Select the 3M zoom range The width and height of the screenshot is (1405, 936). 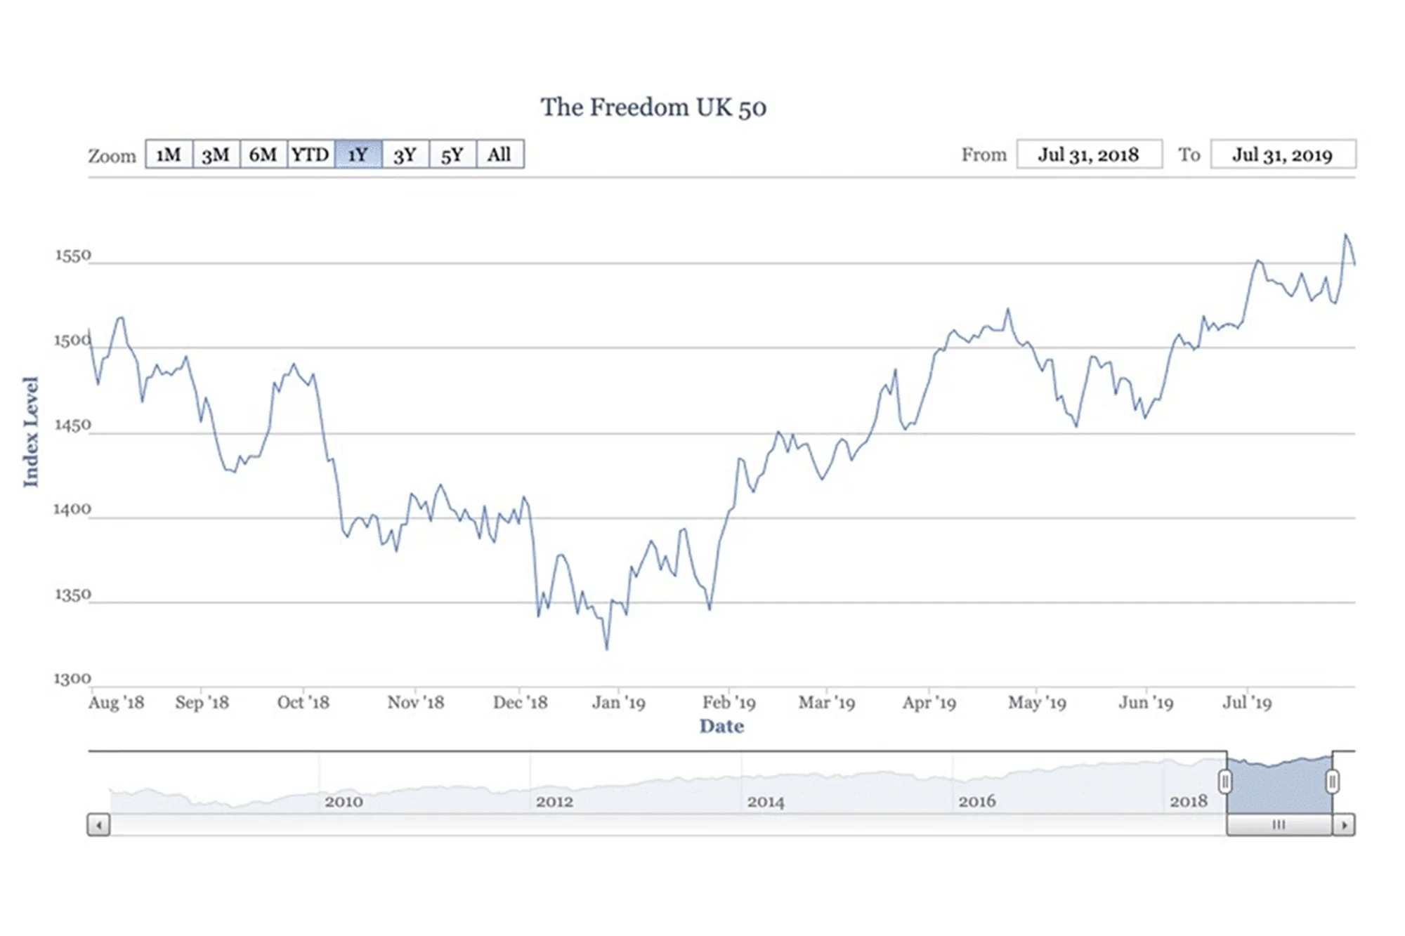click(216, 154)
